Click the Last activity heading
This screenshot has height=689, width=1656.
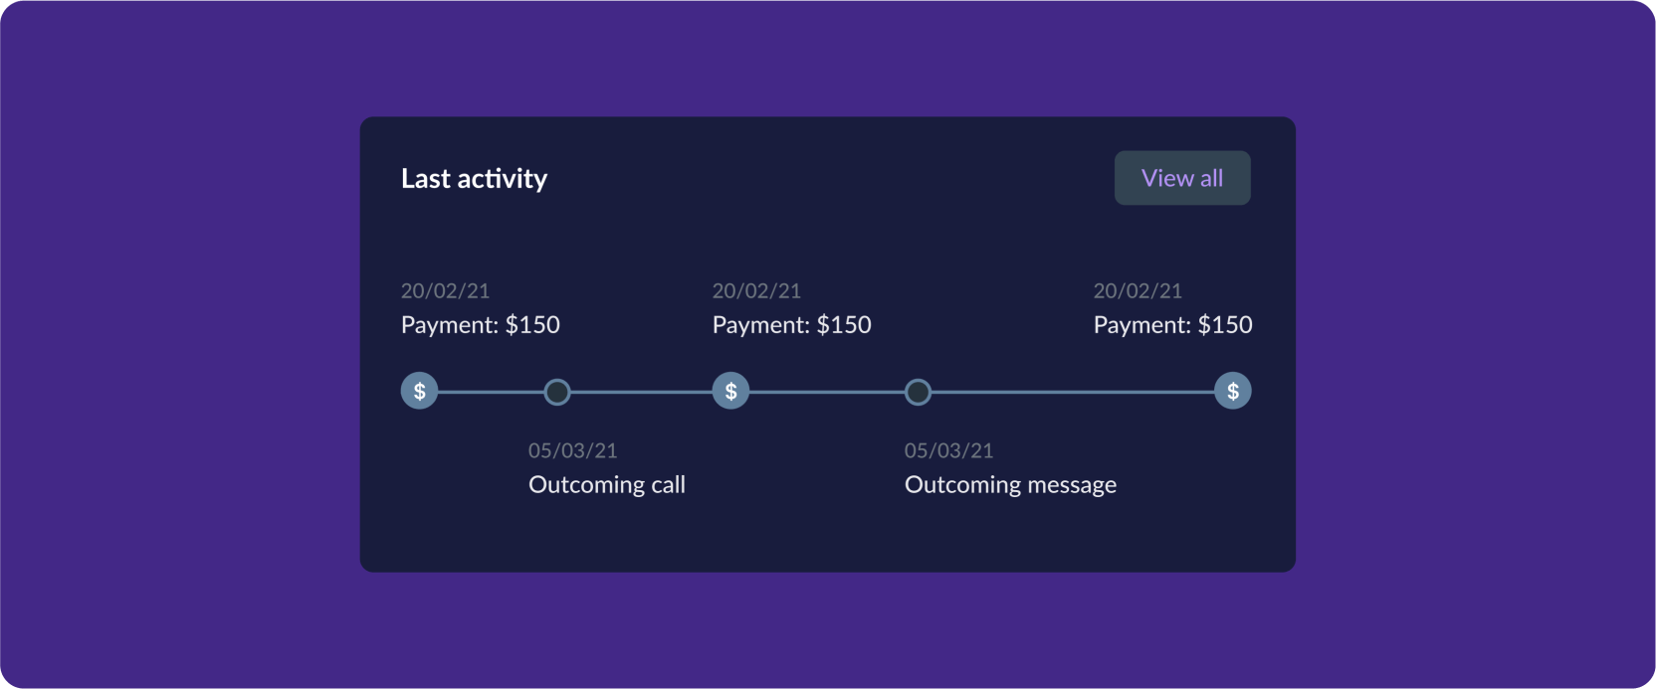coord(474,179)
